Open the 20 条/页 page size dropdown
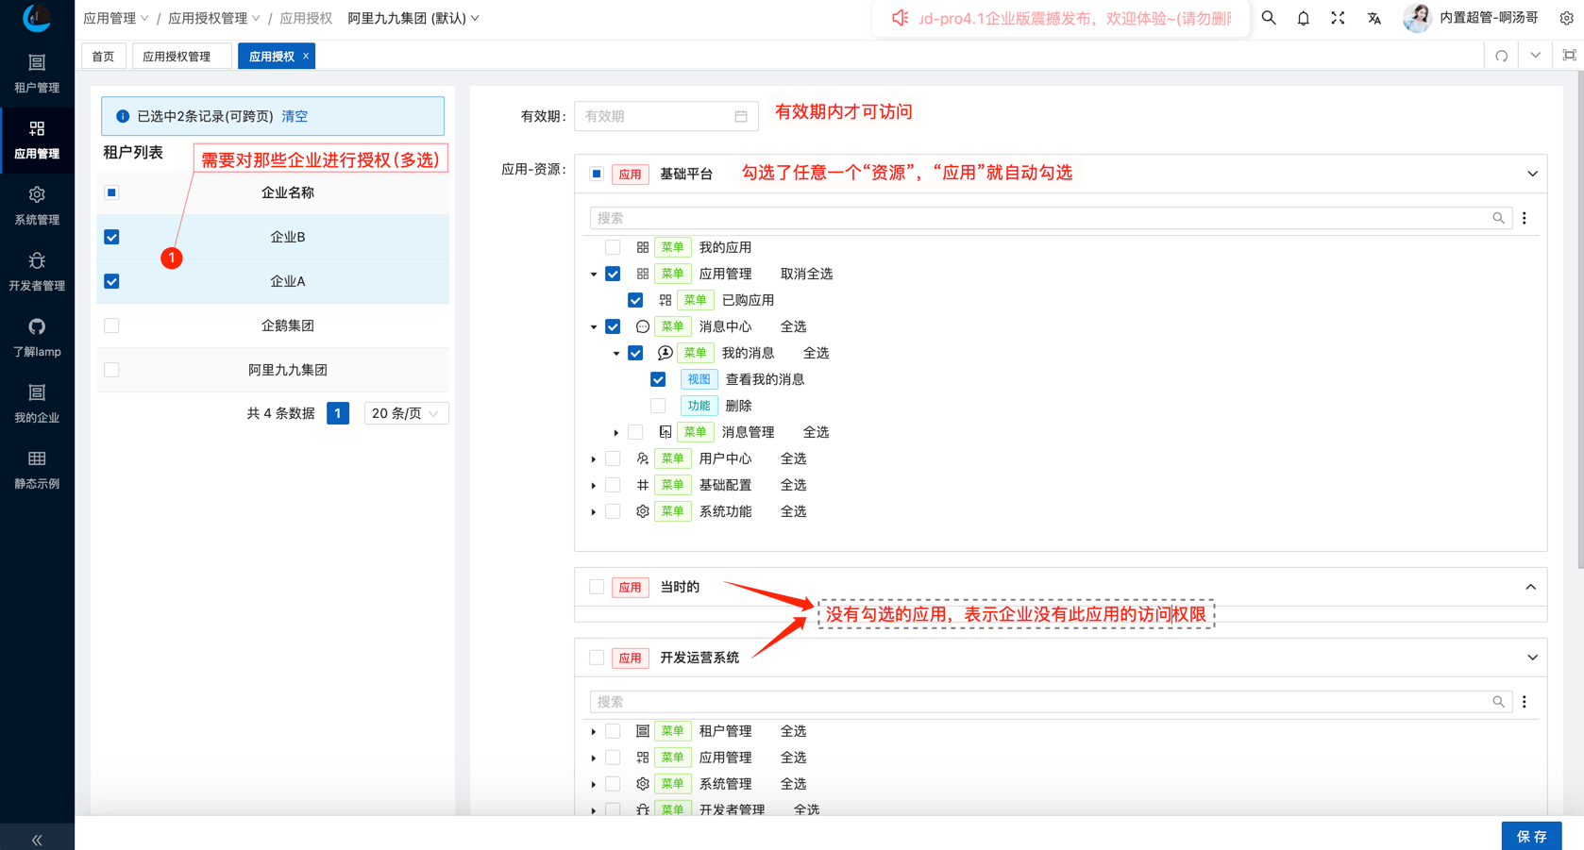Image resolution: width=1584 pixels, height=850 pixels. pyautogui.click(x=405, y=413)
